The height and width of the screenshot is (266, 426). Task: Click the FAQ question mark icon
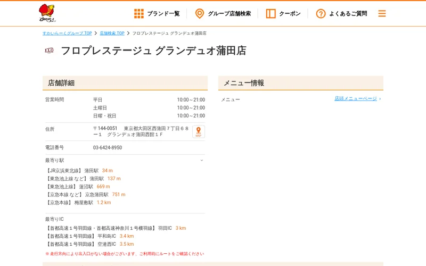point(321,14)
